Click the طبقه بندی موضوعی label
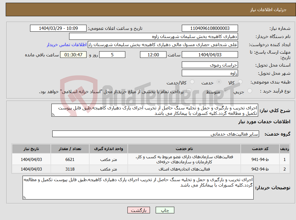Image resolution: width=296 pixels, height=220 pixels. point(270,82)
